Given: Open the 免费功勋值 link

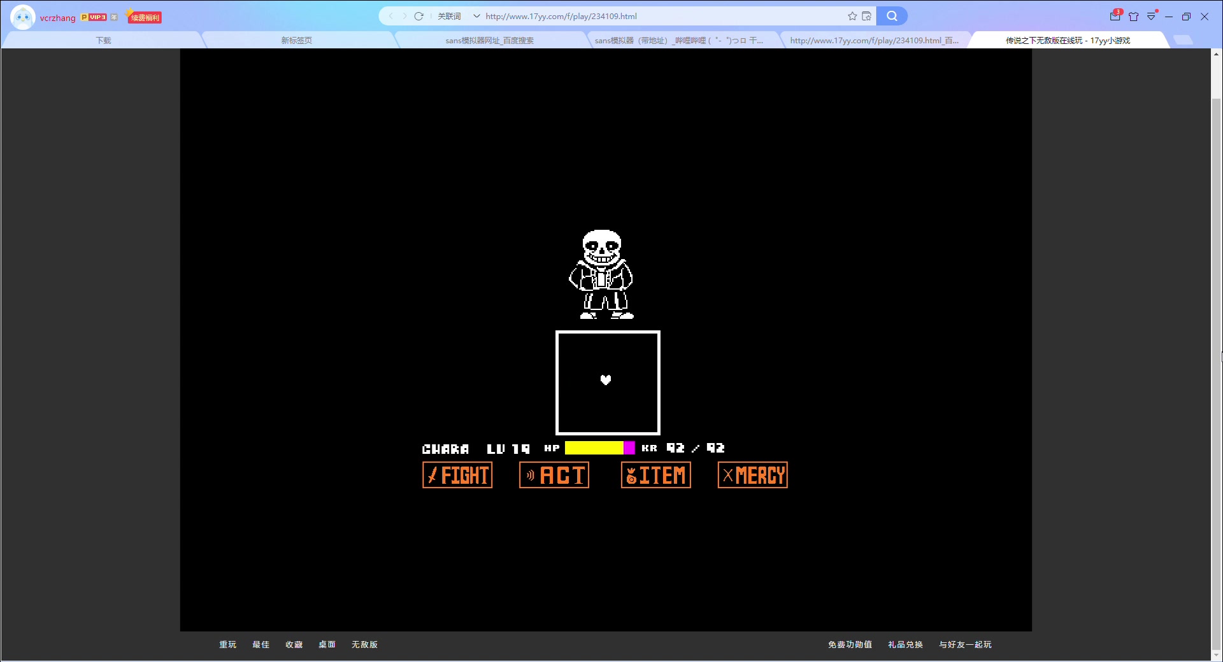Looking at the screenshot, I should (x=850, y=644).
